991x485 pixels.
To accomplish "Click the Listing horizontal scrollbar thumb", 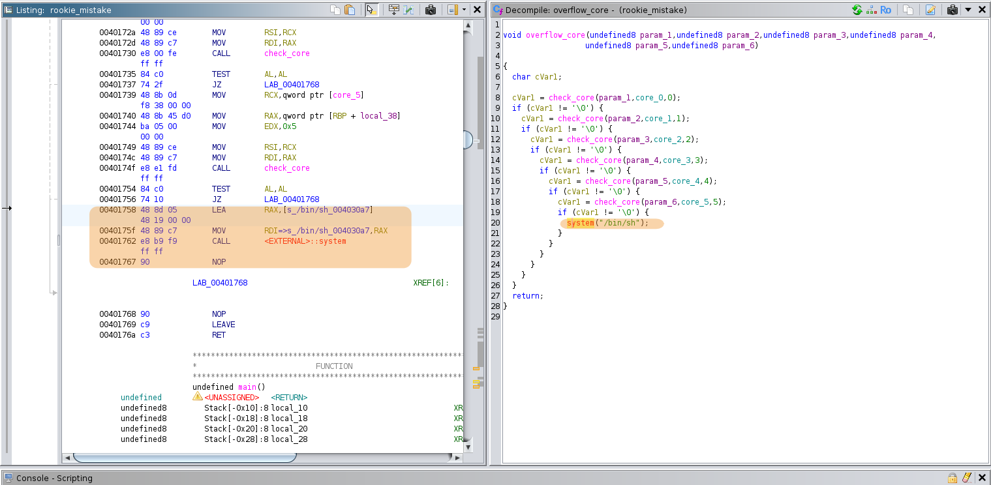I will (x=185, y=457).
